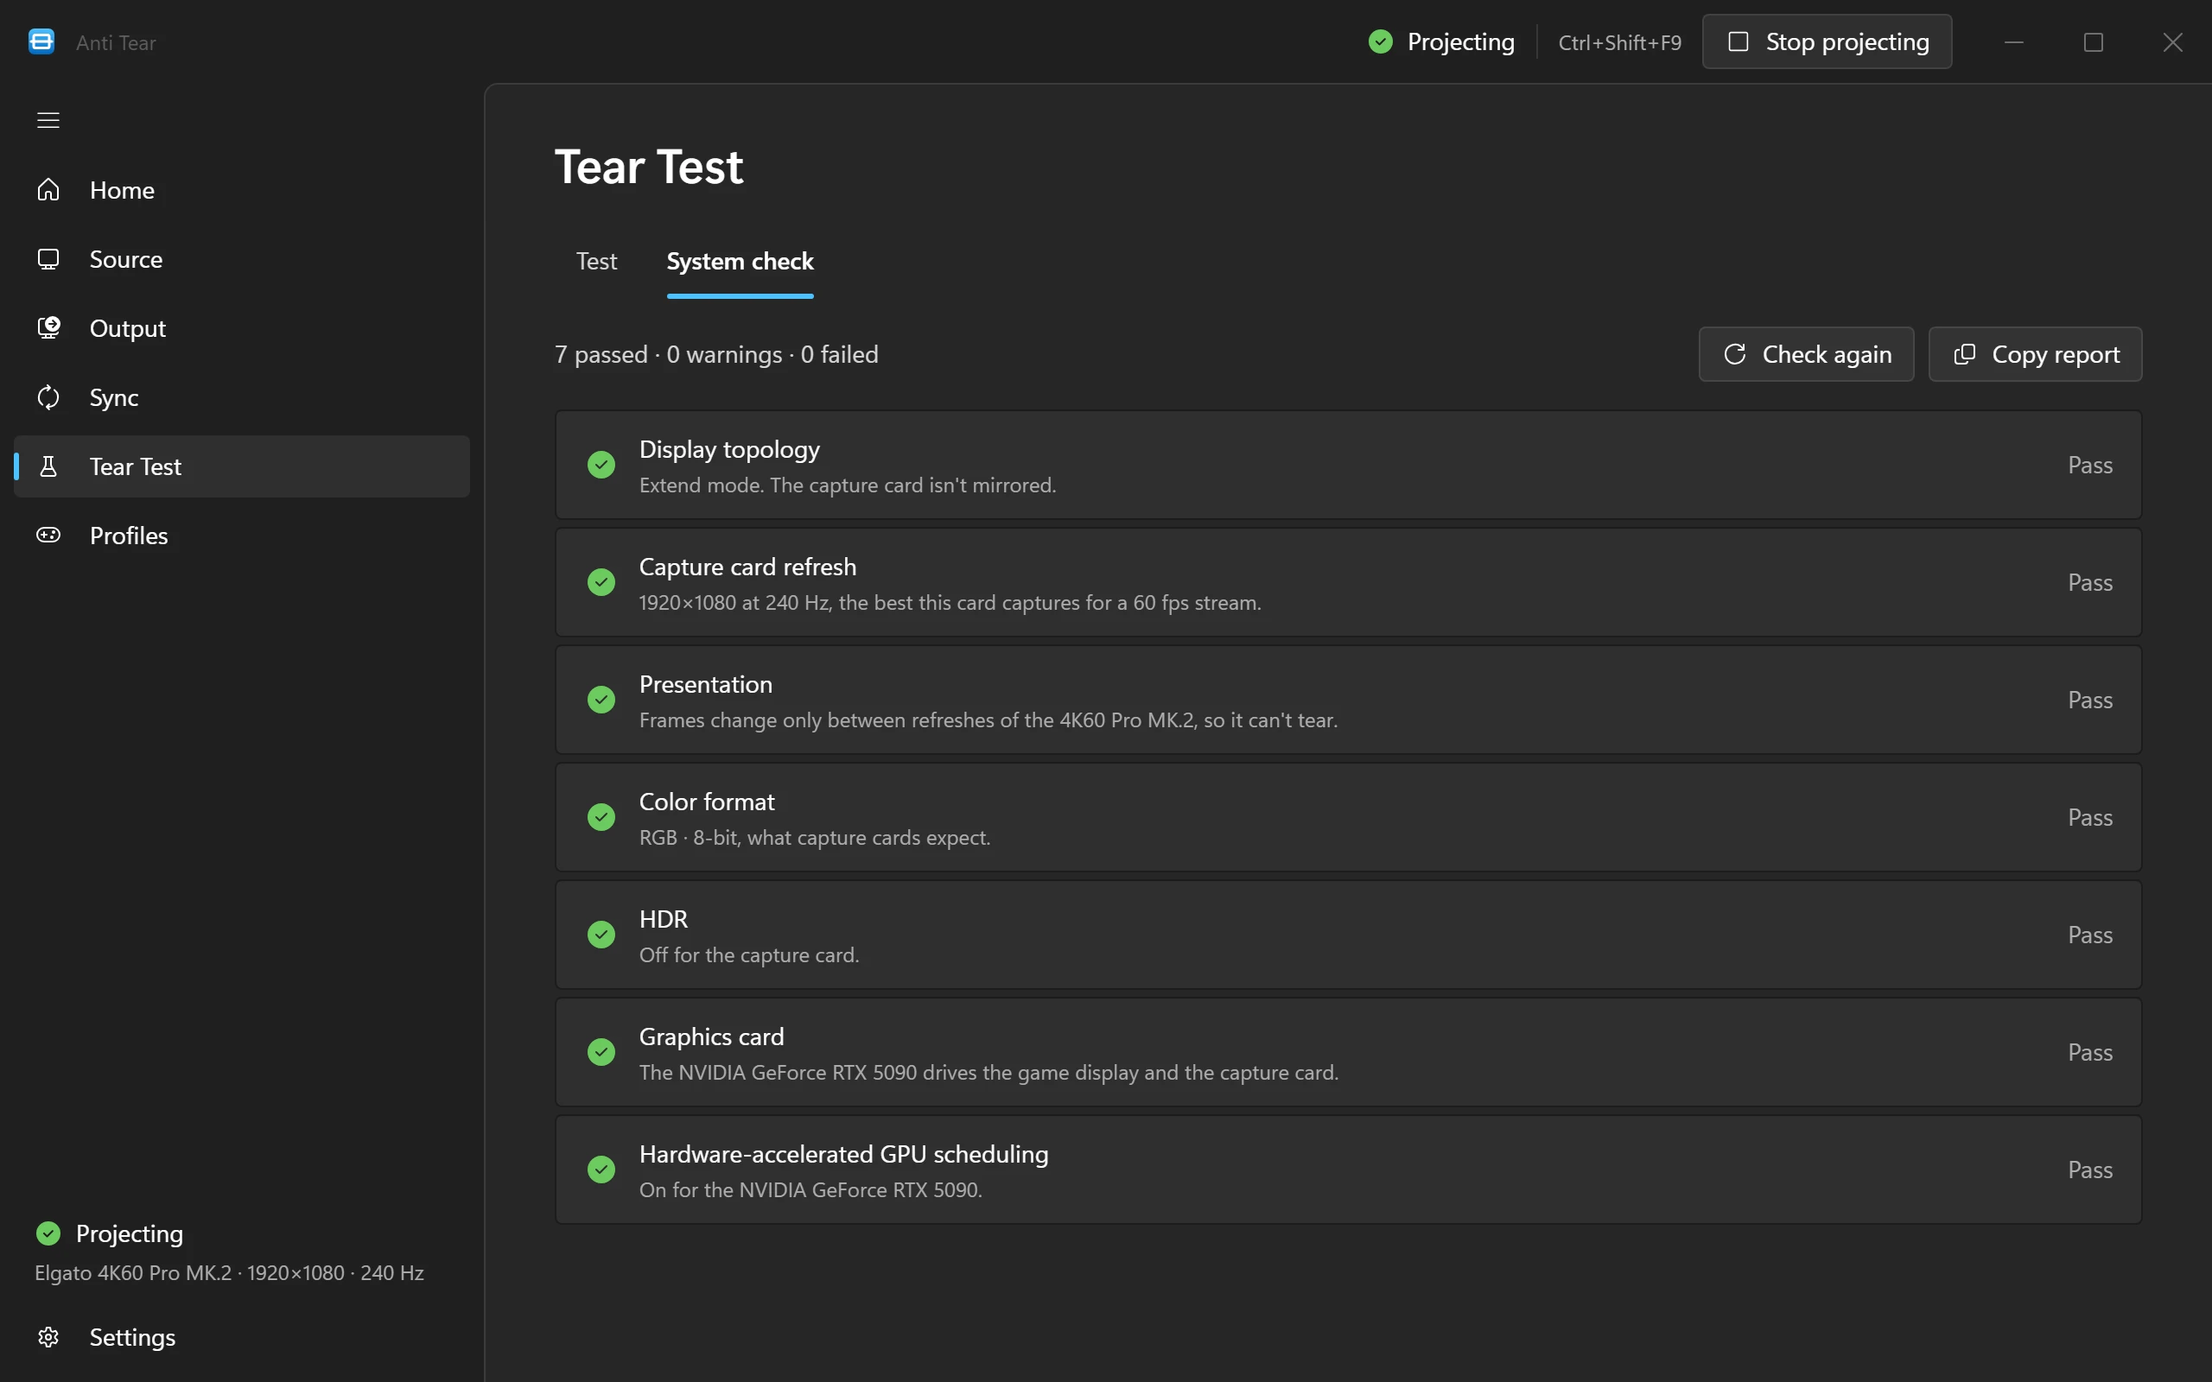Toggle the hamburger navigation menu
Screen dimensions: 2212x1382
(48, 121)
